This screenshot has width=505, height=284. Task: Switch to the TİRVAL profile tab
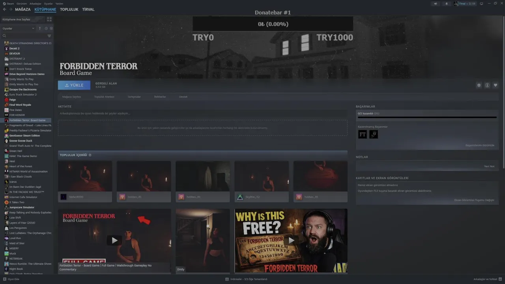88,9
